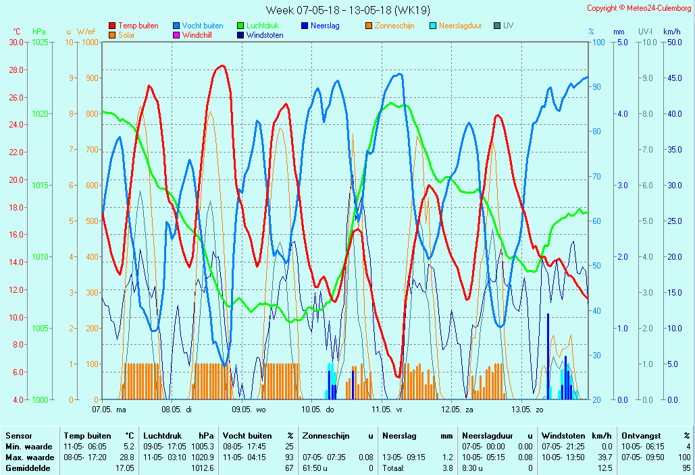Screen dimensions: 695x475
Task: Click the Windstoten legend label
Action: tap(265, 35)
